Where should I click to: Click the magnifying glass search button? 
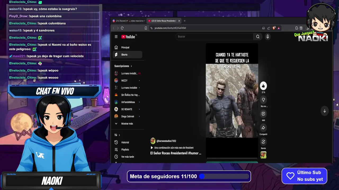(x=258, y=37)
